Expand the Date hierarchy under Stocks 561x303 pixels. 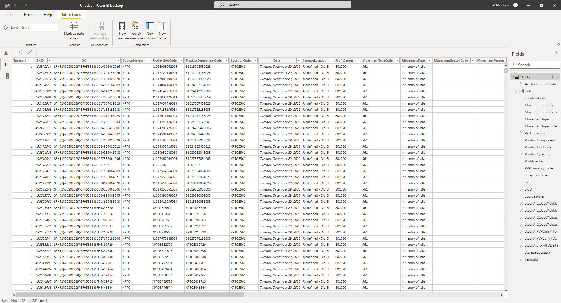pos(517,91)
